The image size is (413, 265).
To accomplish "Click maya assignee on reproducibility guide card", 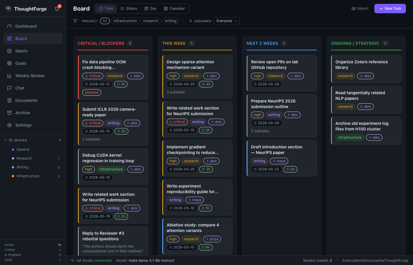I will pyautogui.click(x=195, y=200).
